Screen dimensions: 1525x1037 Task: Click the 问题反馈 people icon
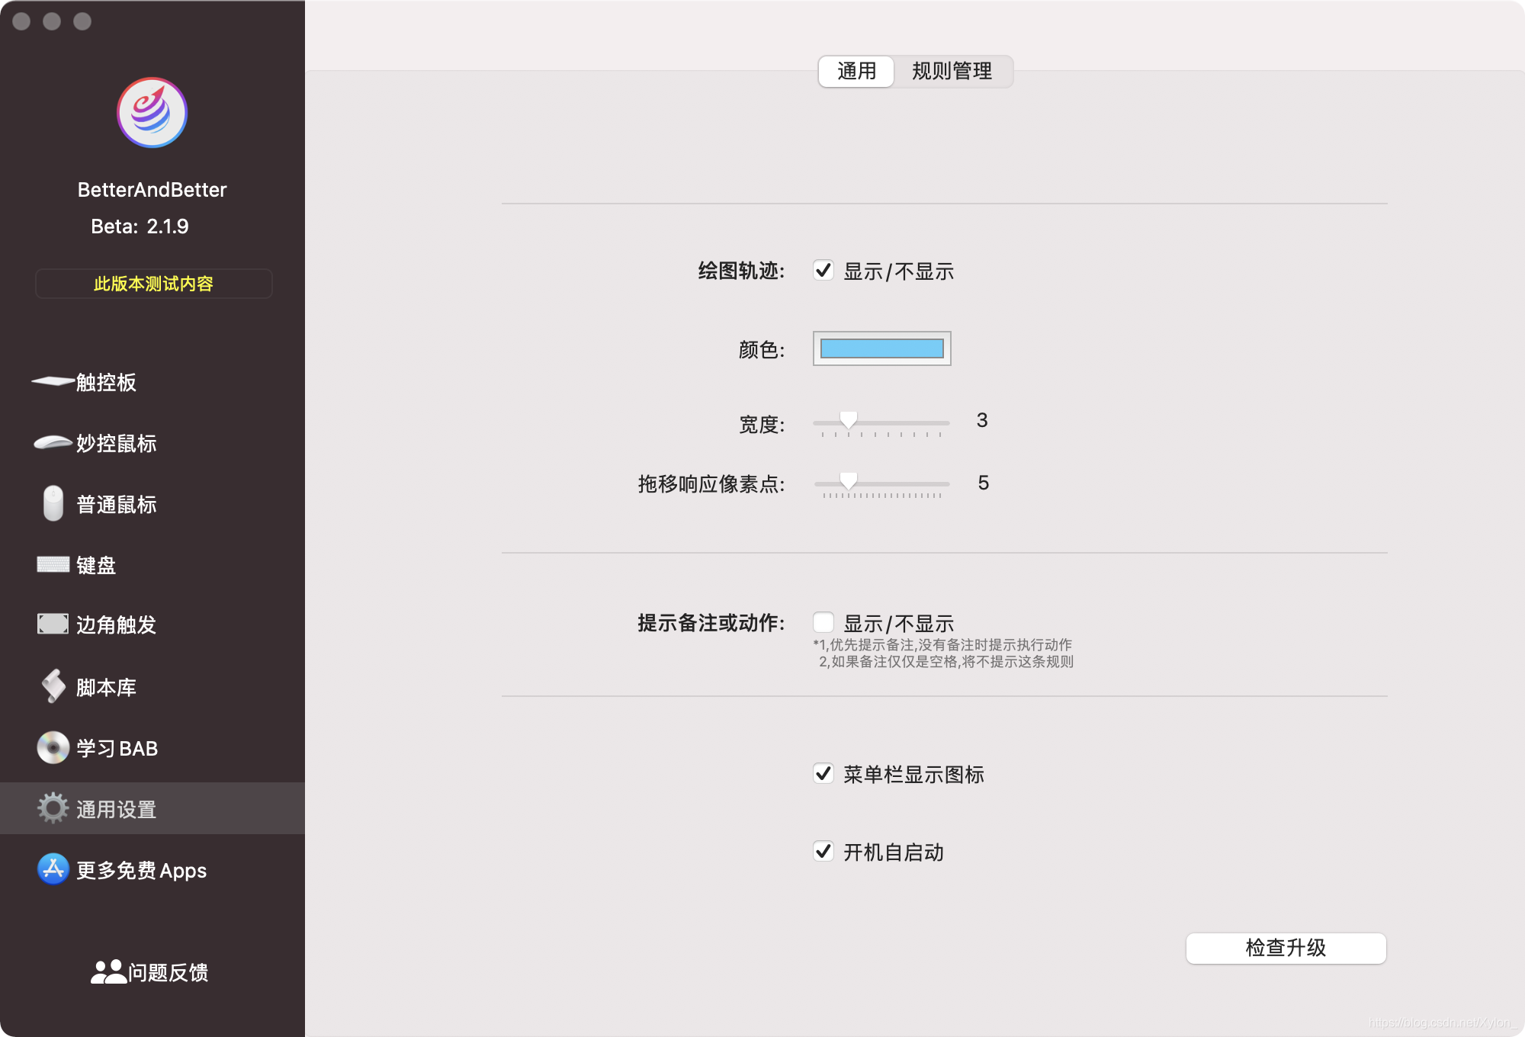point(108,971)
